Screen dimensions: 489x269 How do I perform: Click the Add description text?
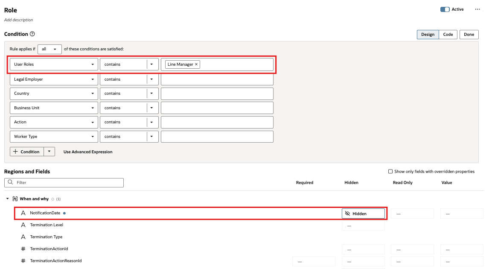pyautogui.click(x=18, y=20)
